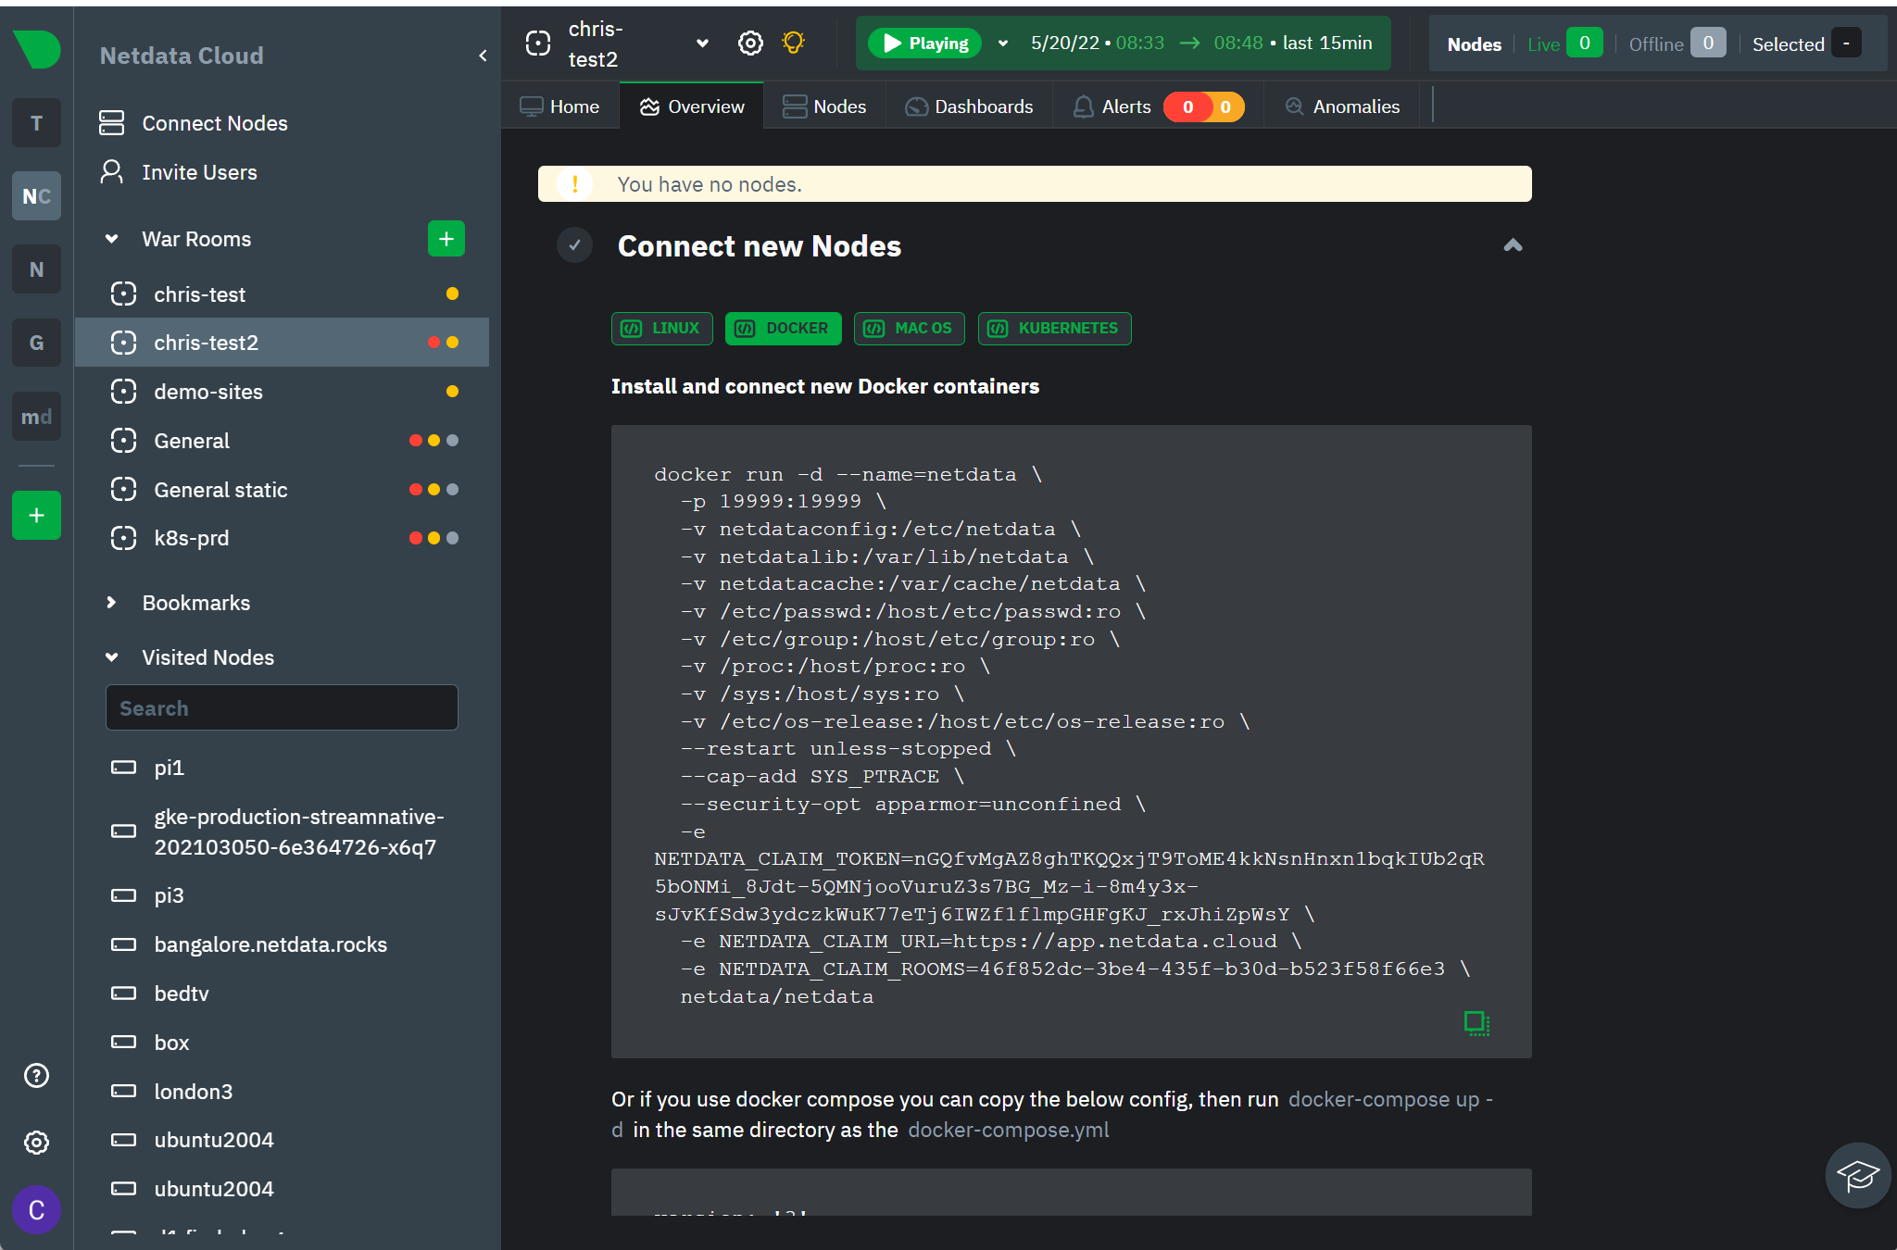Select the KUBERNETES install option
Screen dimensions: 1897x1250
click(1054, 329)
